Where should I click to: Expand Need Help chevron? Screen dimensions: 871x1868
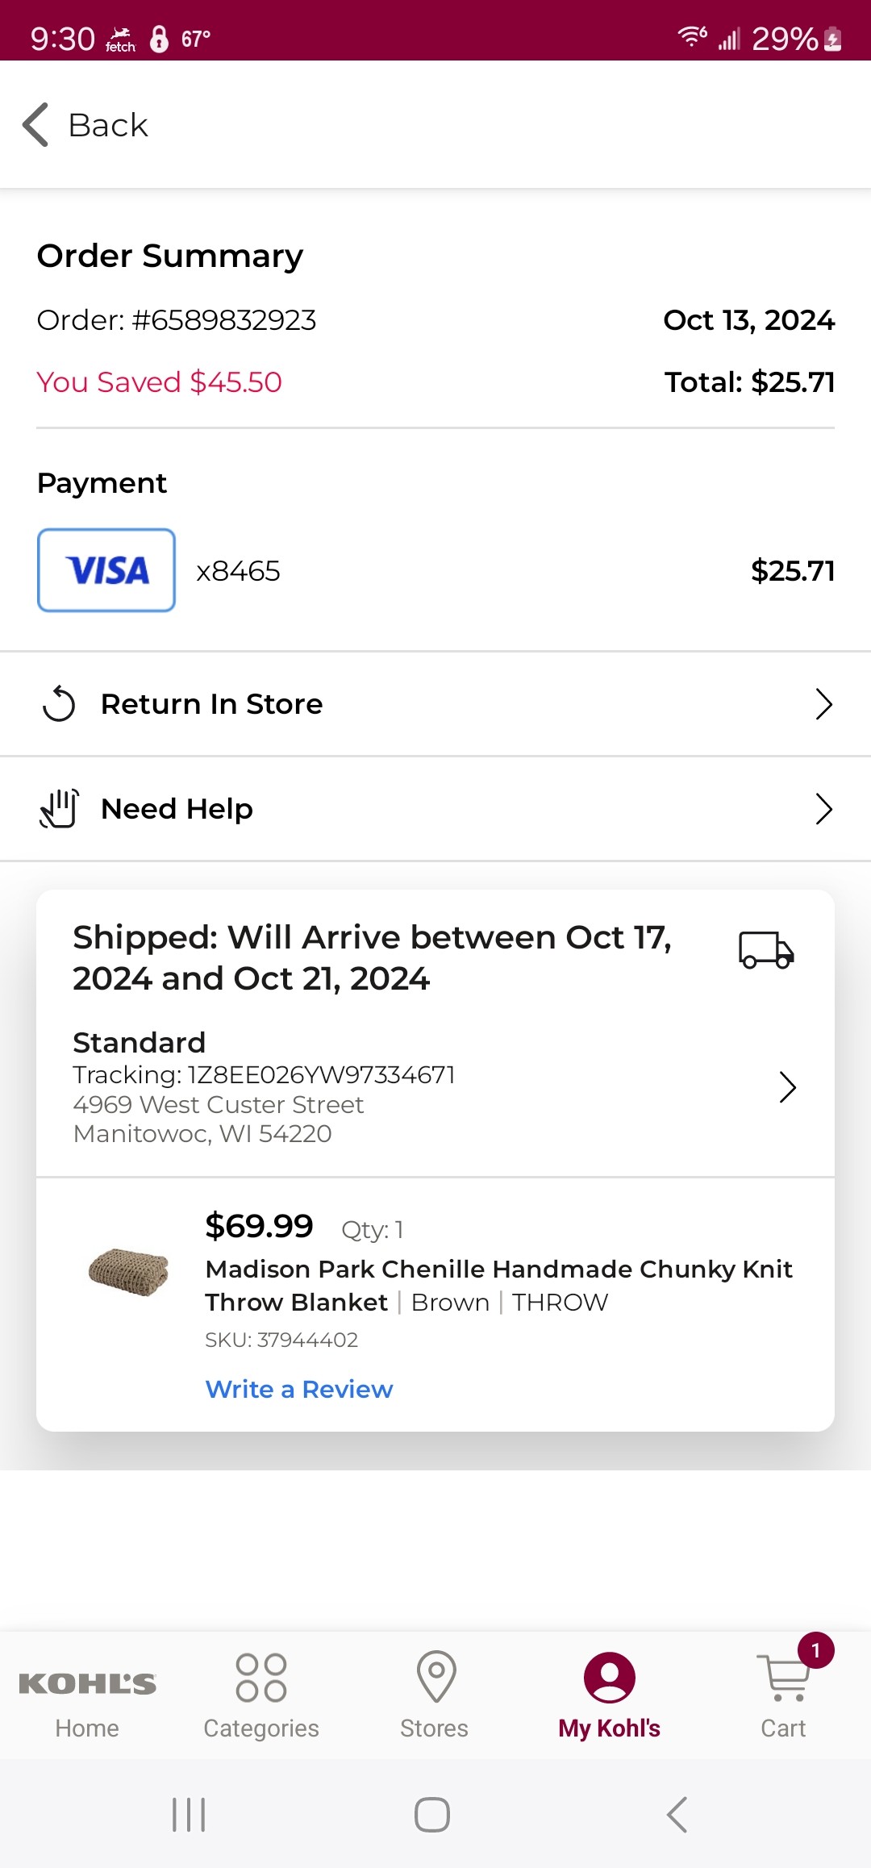tap(823, 809)
